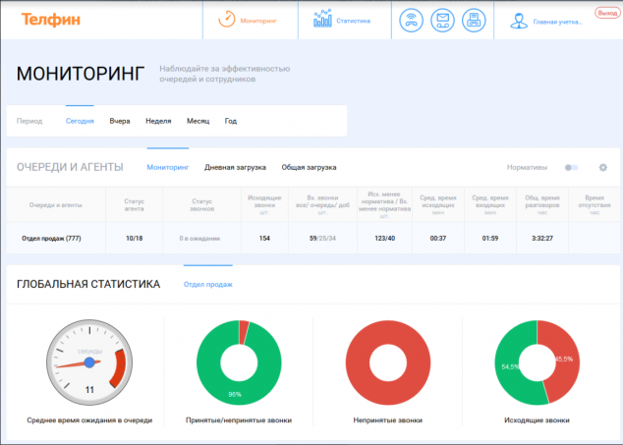Click the Отдел продаж (777) queue row
This screenshot has width=623, height=445.
tap(313, 238)
